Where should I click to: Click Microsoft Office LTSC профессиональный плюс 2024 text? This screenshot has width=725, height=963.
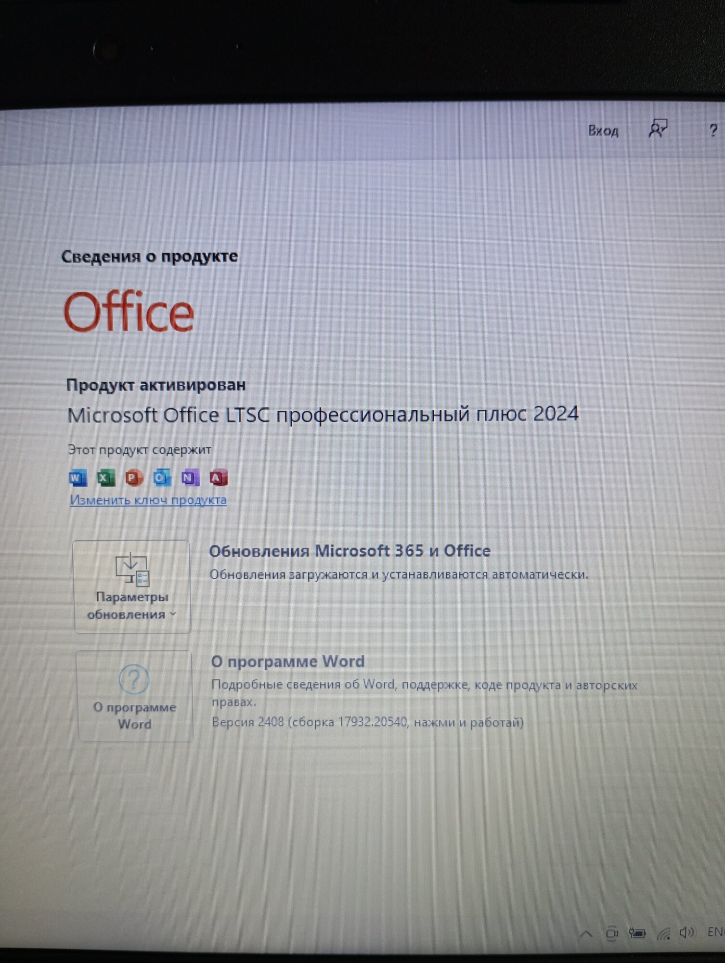point(323,414)
